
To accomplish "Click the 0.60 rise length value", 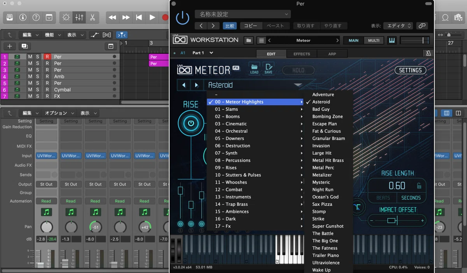I will tap(397, 186).
